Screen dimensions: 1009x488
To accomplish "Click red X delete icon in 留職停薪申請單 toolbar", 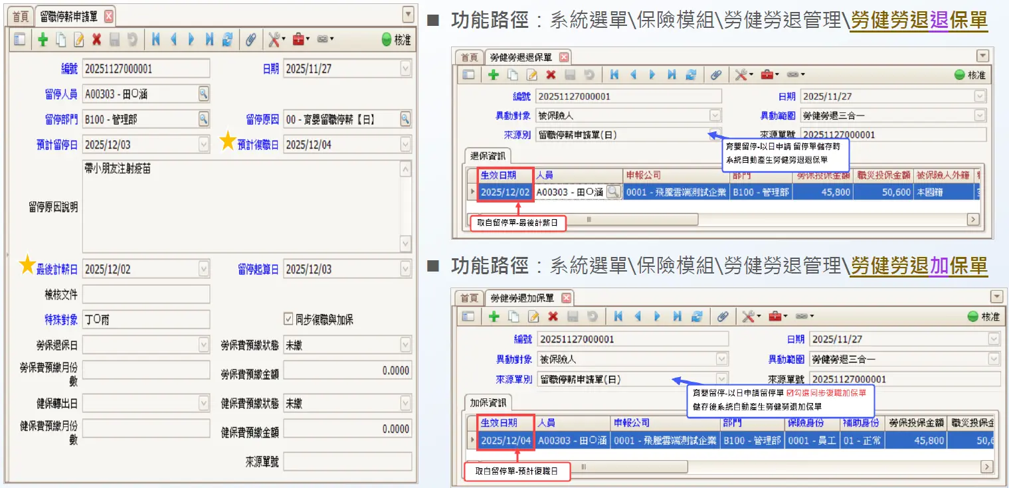I will point(96,40).
